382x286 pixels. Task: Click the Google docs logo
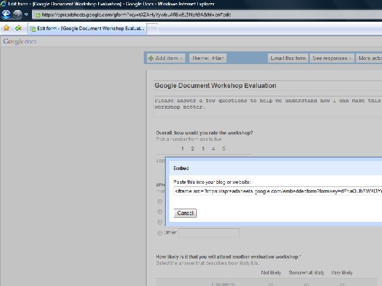[20, 41]
